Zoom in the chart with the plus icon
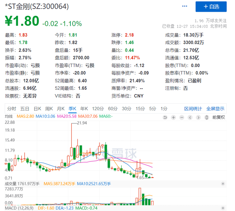Screen dimensions: 235x211 [x=173, y=117]
